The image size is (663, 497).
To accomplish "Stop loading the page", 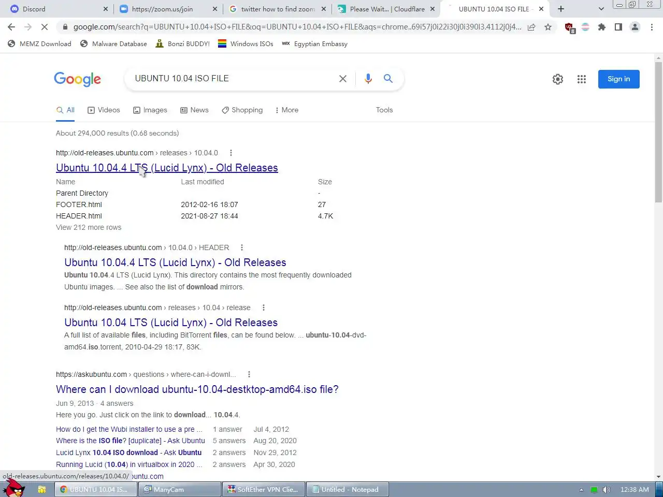I will tap(45, 27).
